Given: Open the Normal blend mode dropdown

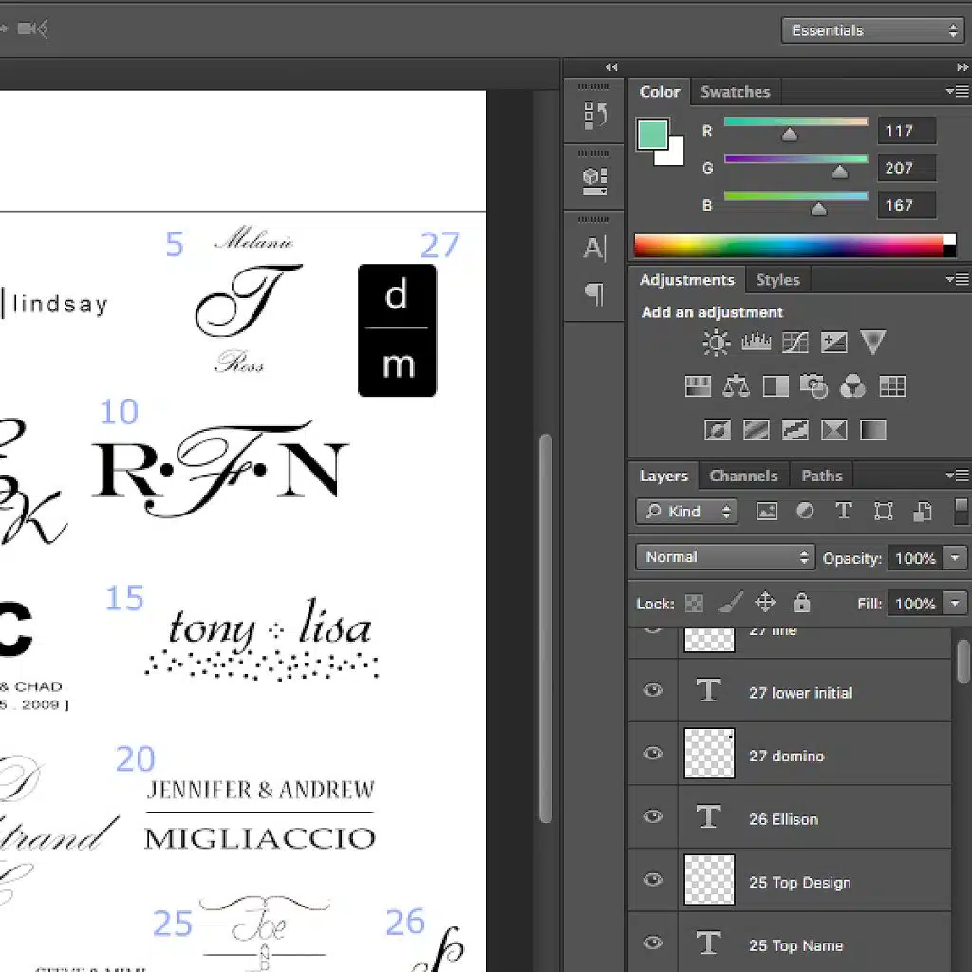Looking at the screenshot, I should [x=724, y=557].
